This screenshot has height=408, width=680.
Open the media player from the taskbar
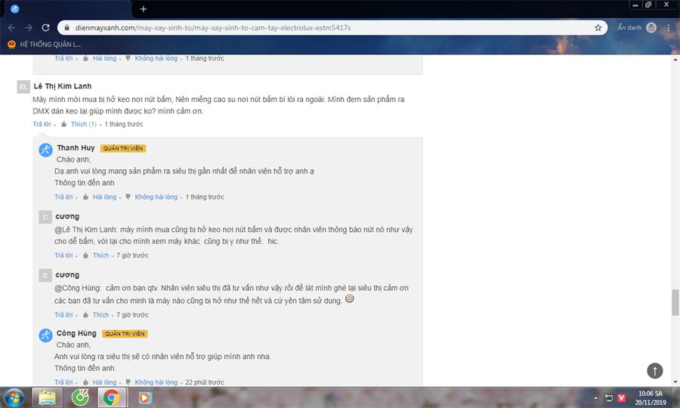pyautogui.click(x=145, y=397)
